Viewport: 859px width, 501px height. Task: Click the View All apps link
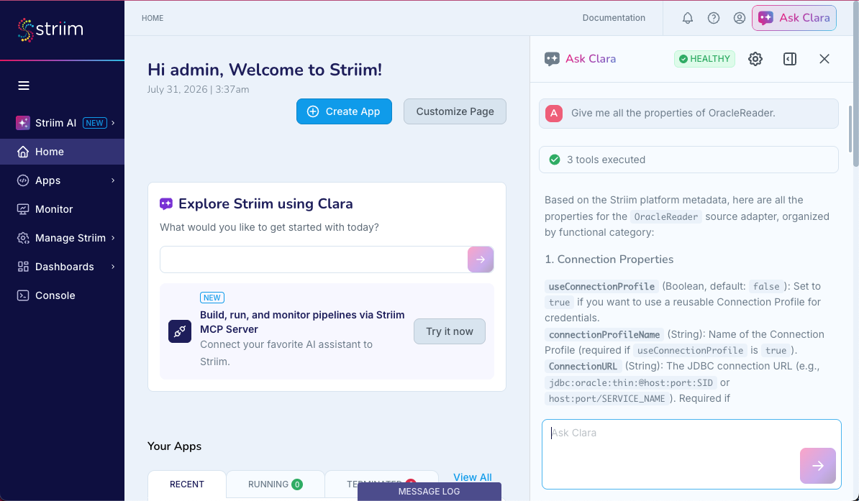click(x=473, y=477)
